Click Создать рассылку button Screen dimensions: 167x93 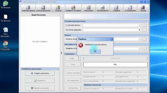pos(40,73)
